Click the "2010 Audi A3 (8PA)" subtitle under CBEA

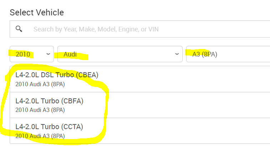40,84
